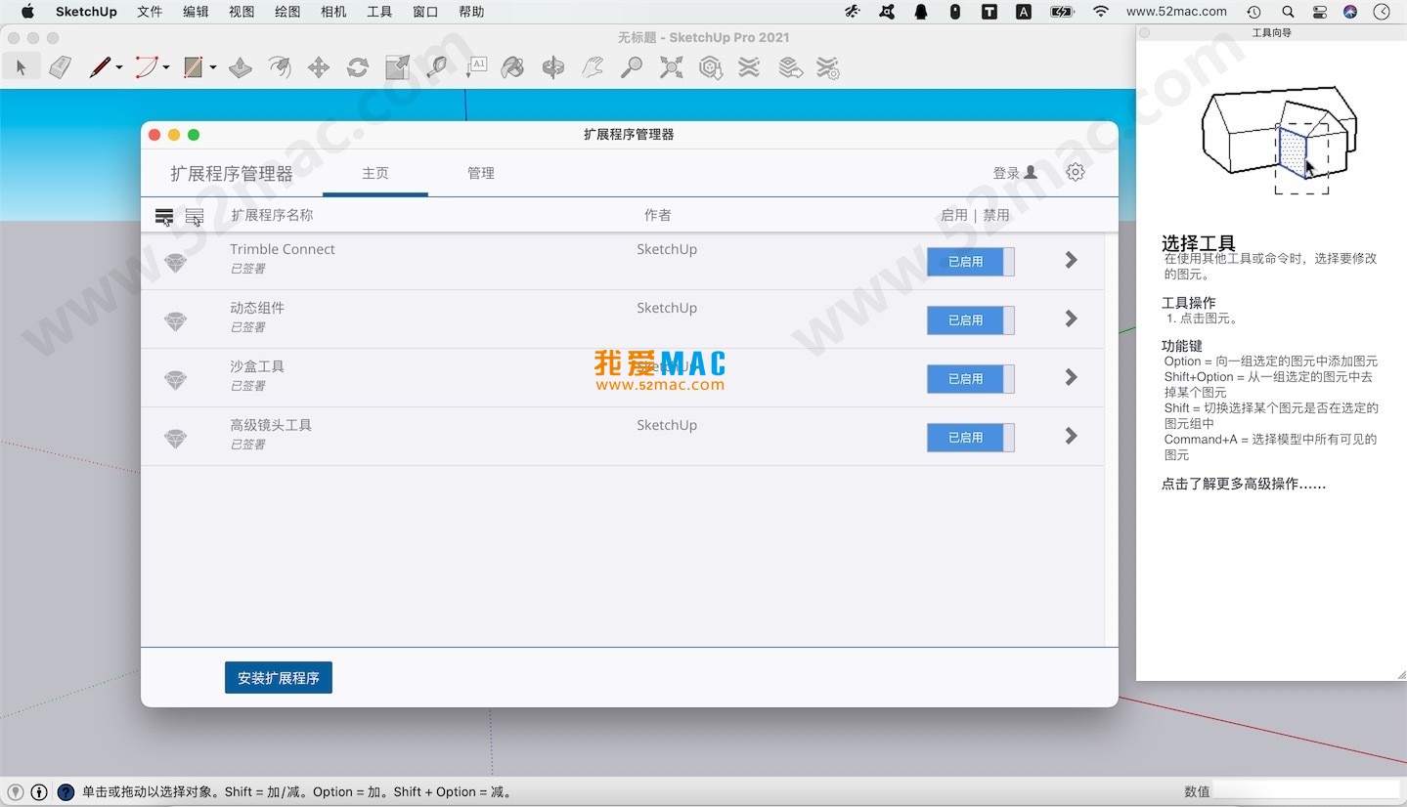This screenshot has height=807, width=1407.
Task: Open the 文件 menu
Action: (150, 12)
